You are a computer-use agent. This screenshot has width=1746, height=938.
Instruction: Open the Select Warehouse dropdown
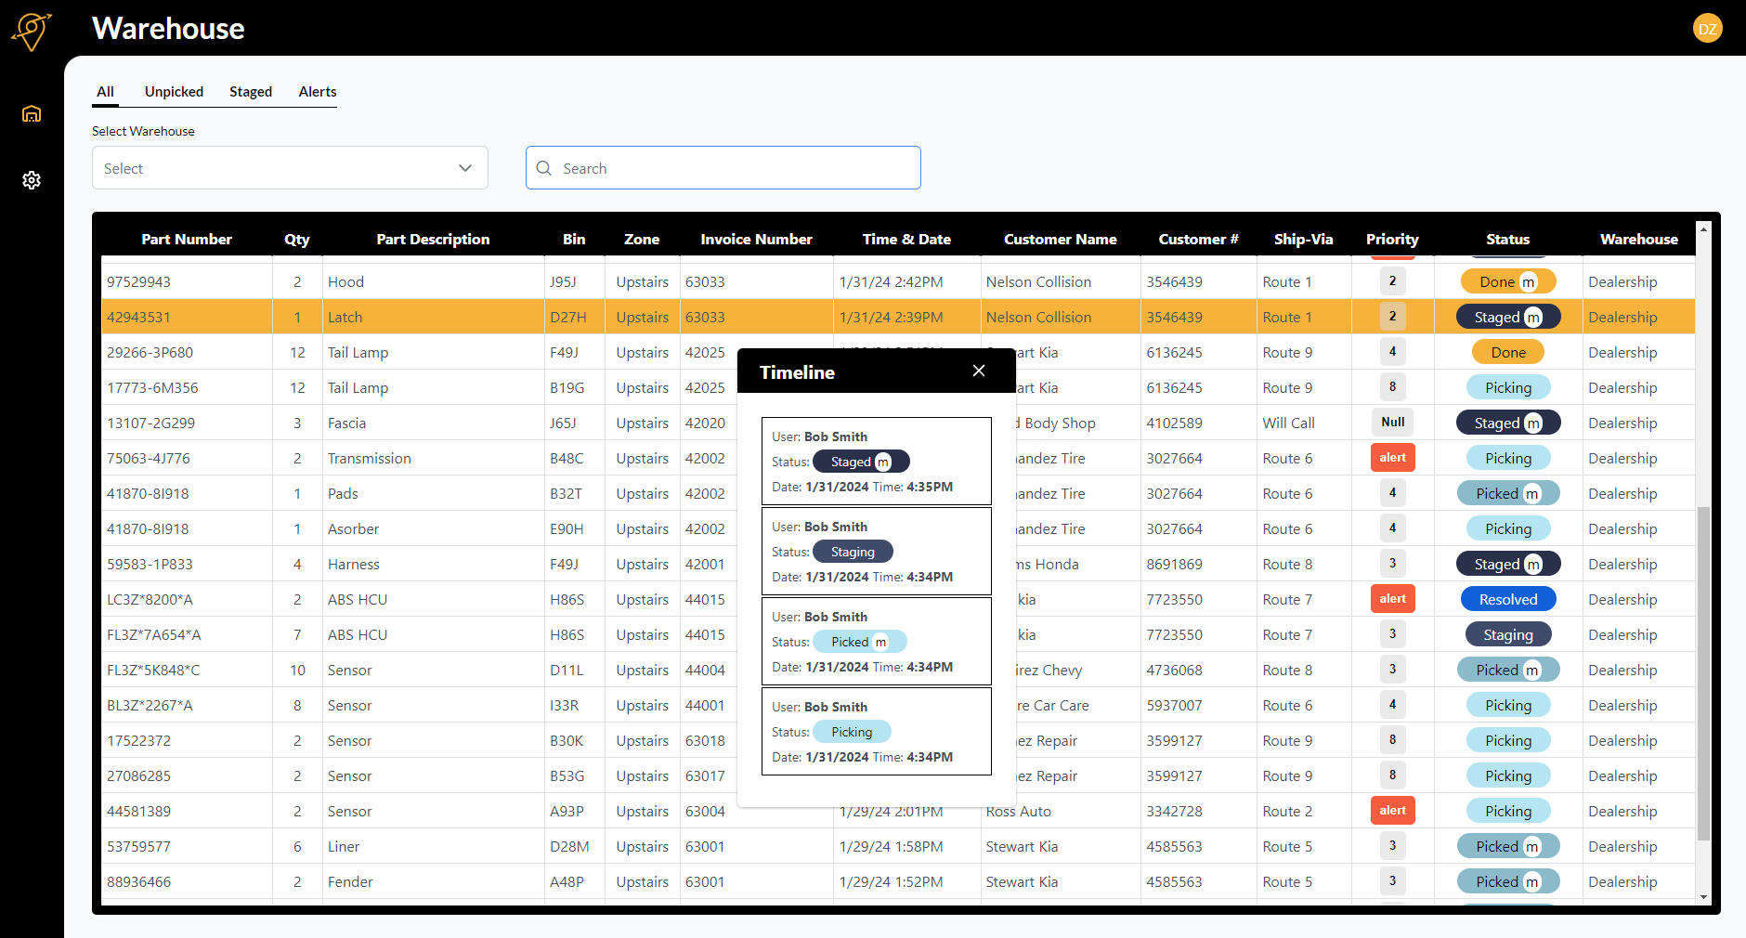click(289, 168)
